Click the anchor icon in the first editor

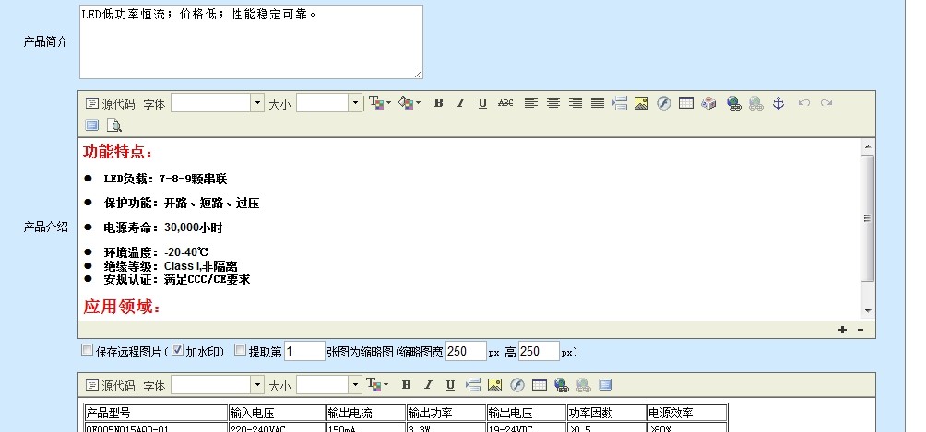[x=778, y=103]
